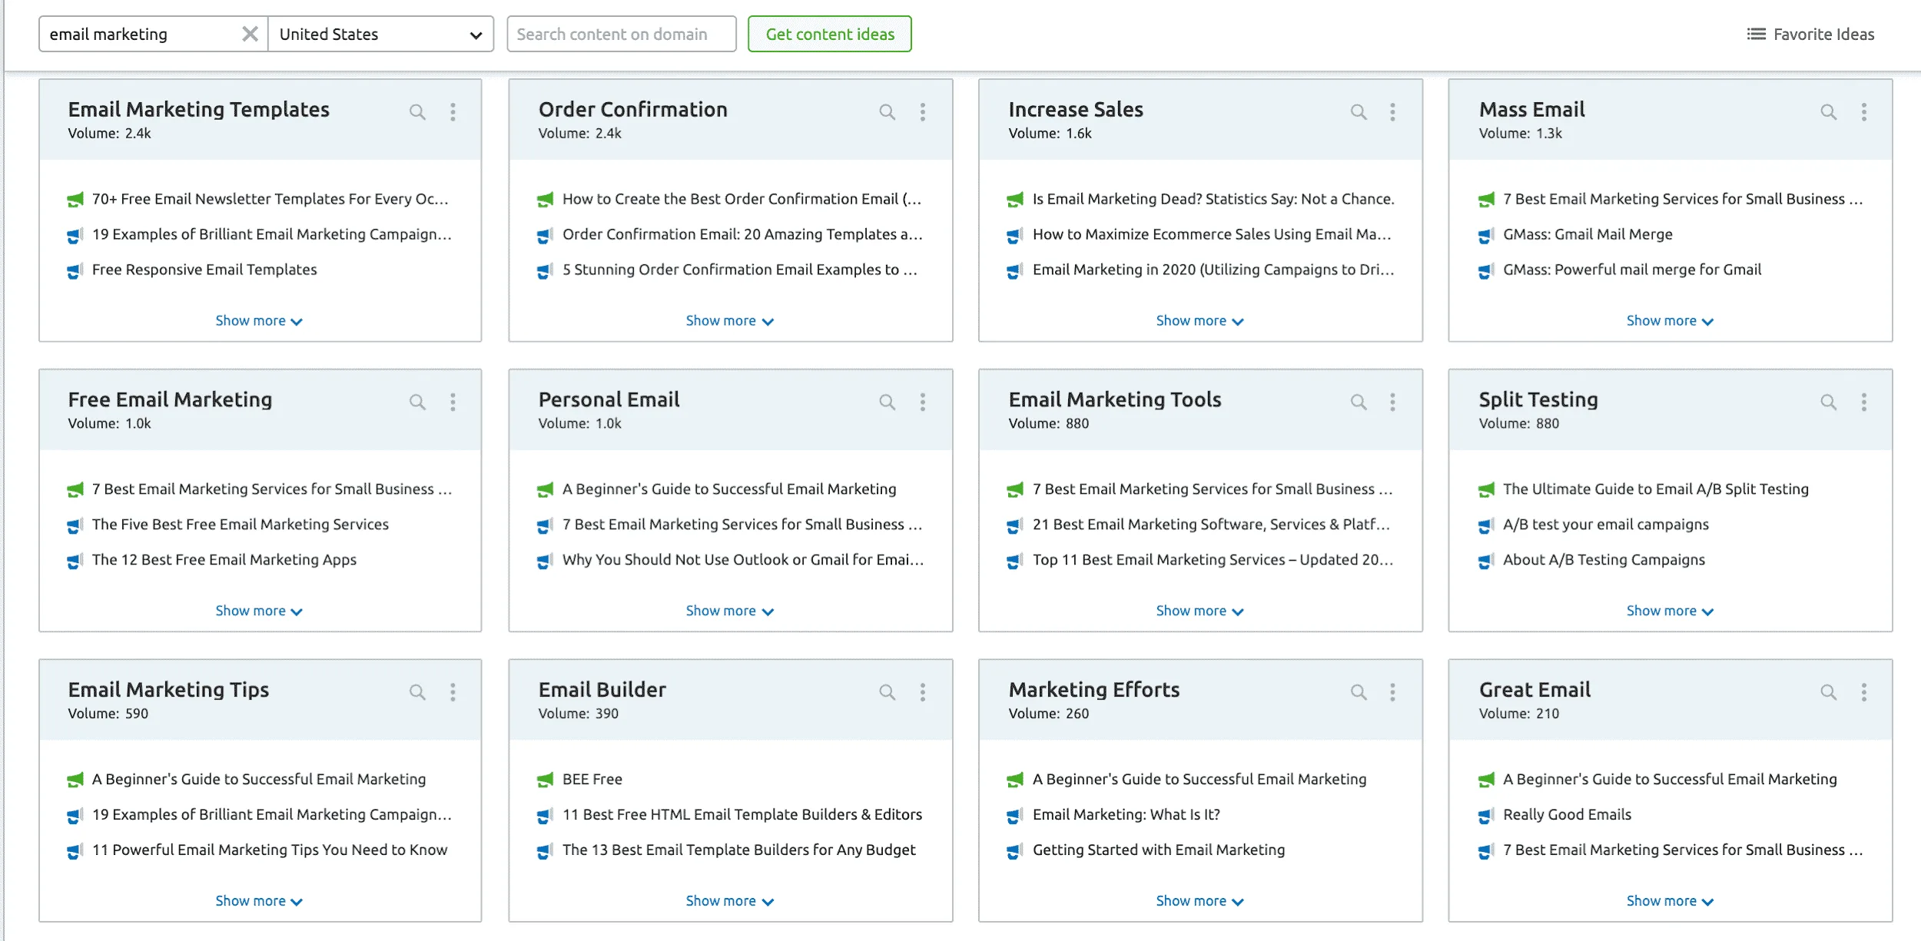
Task: Click the Marketing Efforts card title
Action: click(1094, 690)
